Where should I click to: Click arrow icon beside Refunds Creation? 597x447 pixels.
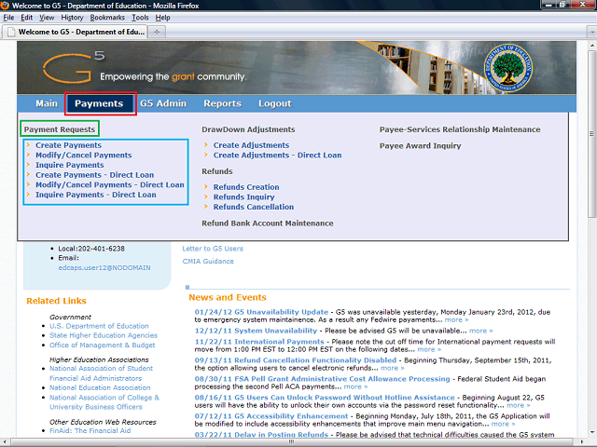[x=205, y=186]
